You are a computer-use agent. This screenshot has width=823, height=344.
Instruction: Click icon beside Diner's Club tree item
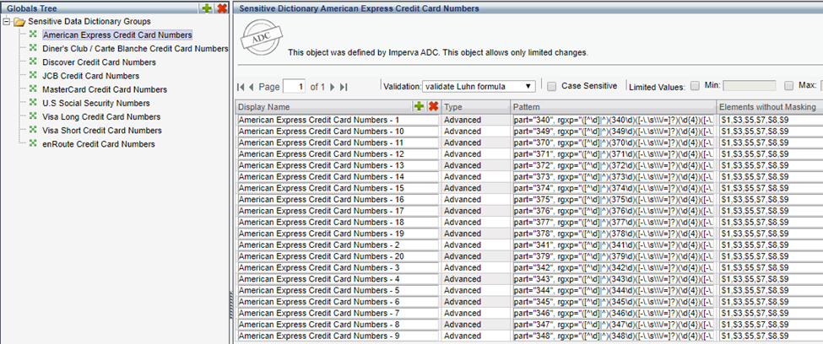coord(33,48)
